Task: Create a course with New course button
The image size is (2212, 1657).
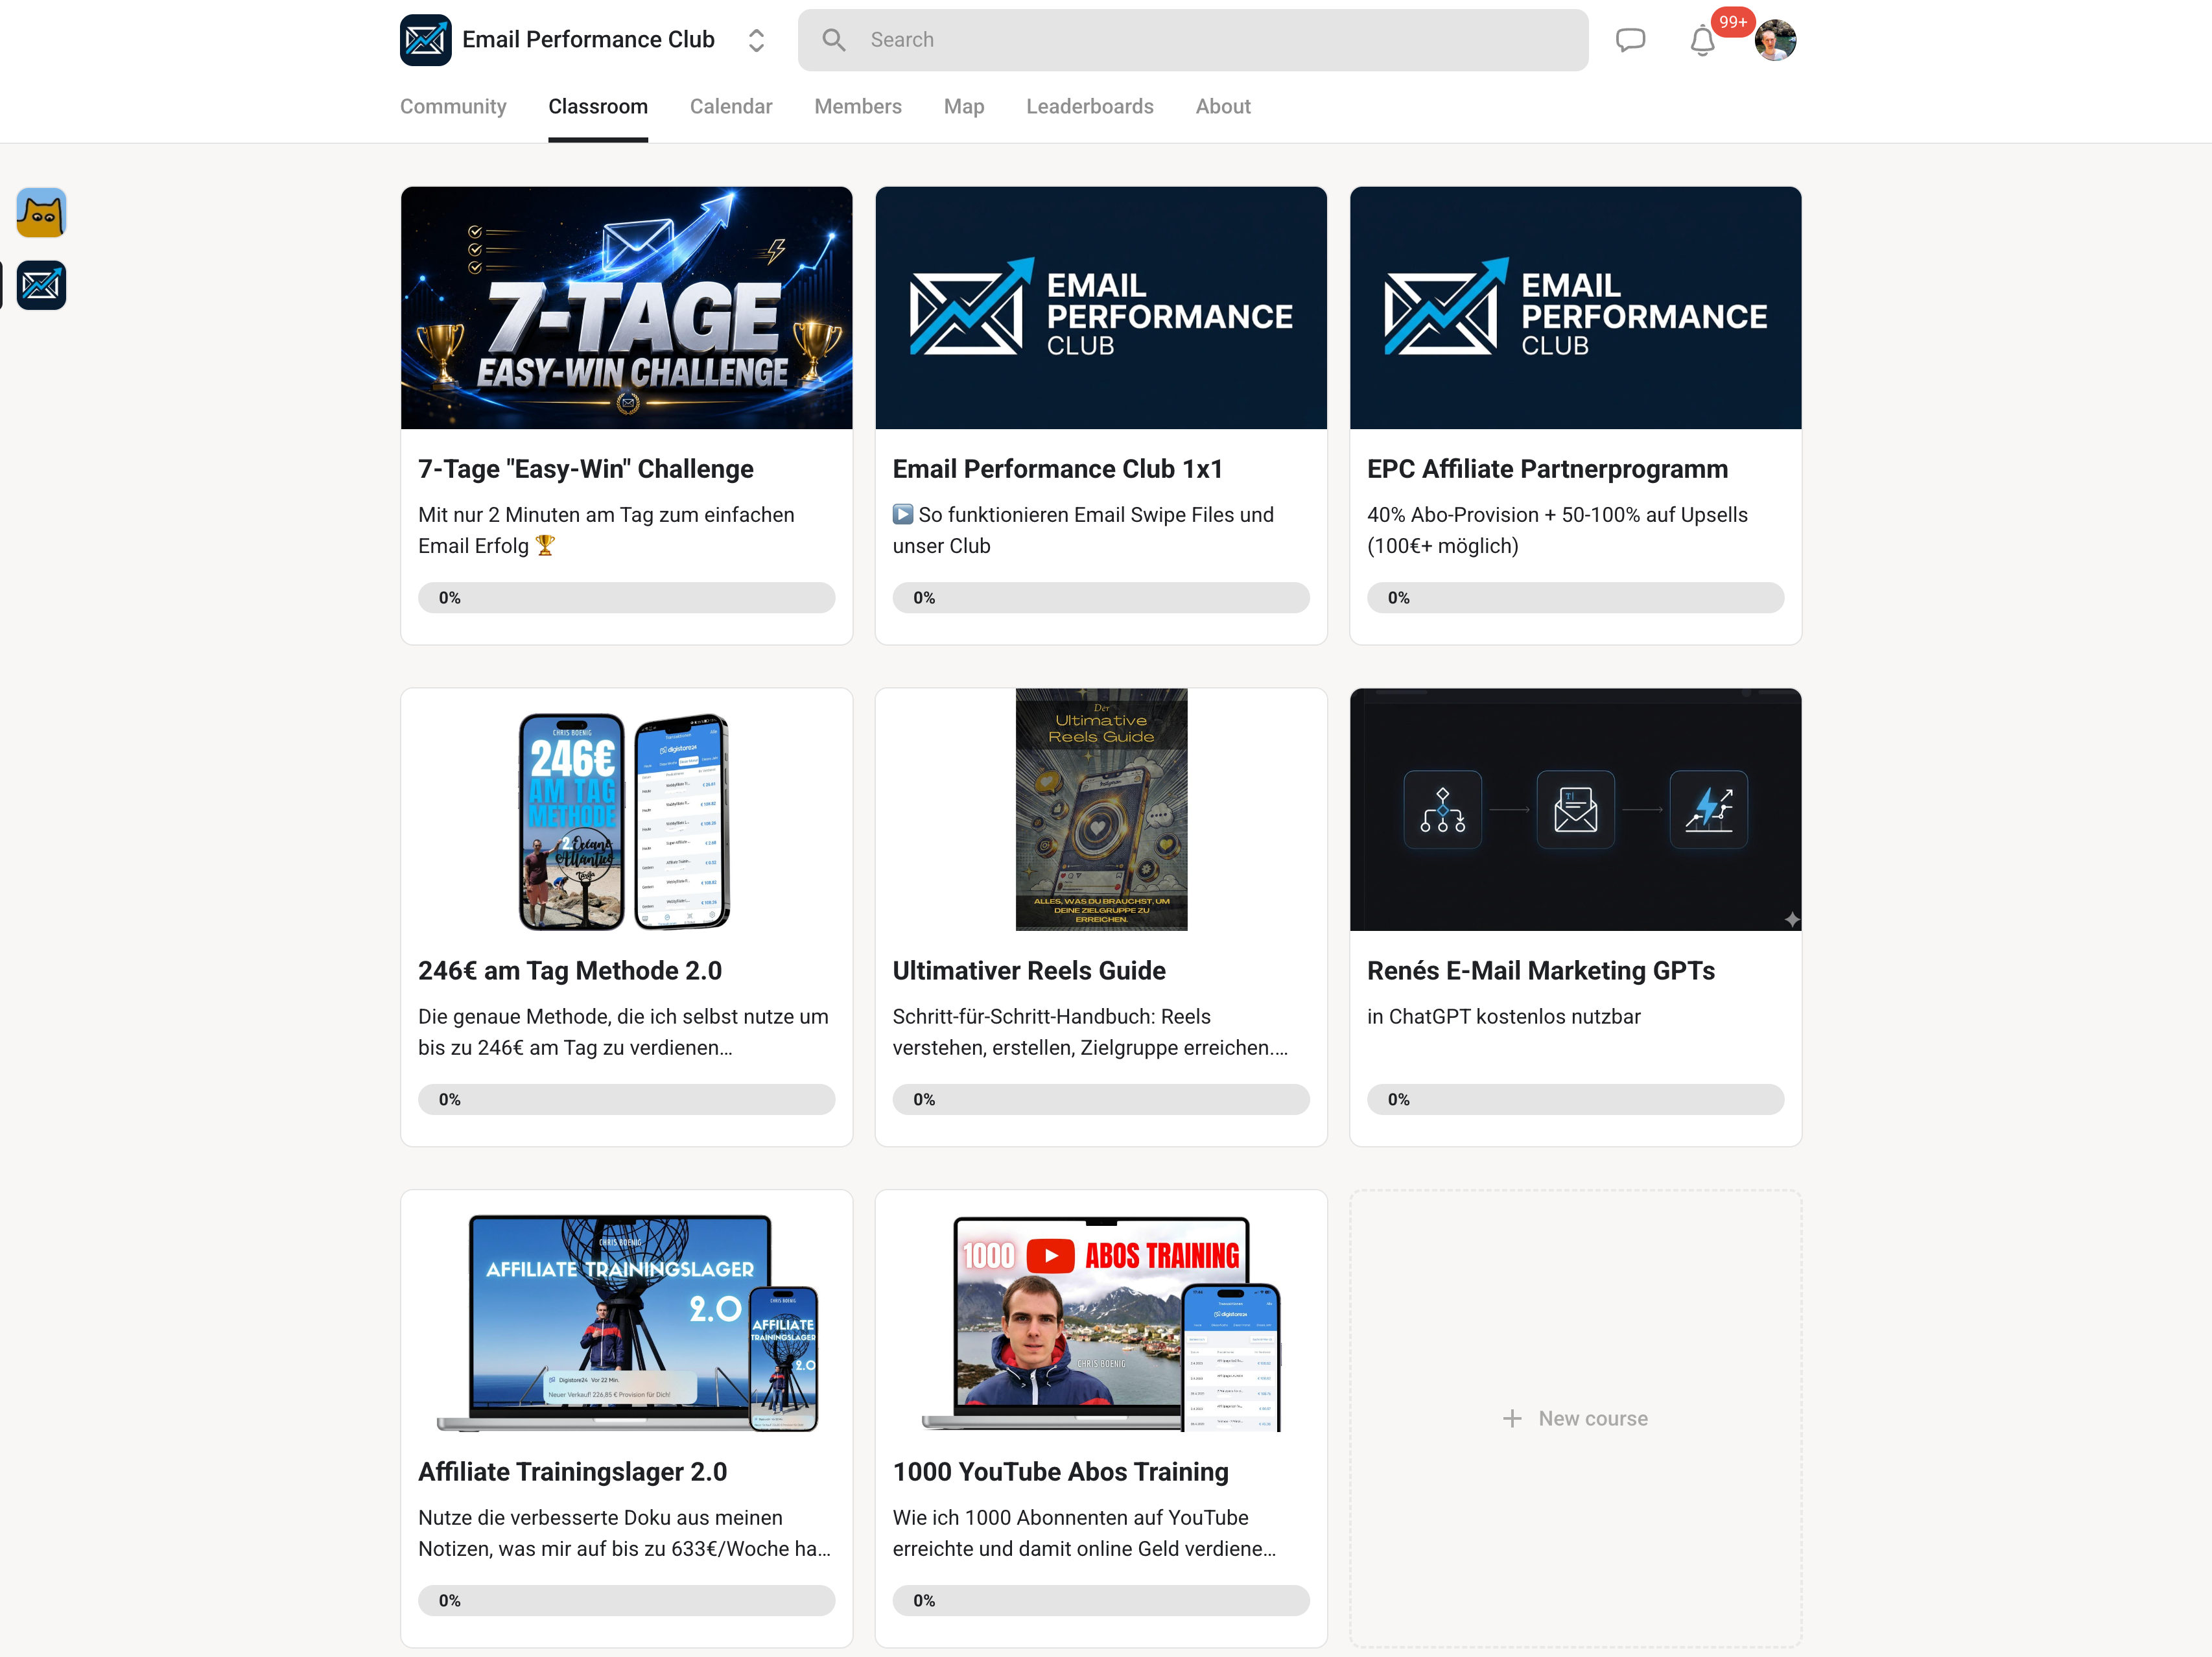Action: pos(1576,1418)
